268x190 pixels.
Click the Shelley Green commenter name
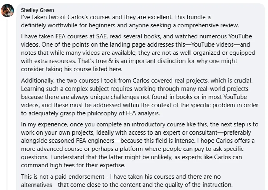coord(37,10)
